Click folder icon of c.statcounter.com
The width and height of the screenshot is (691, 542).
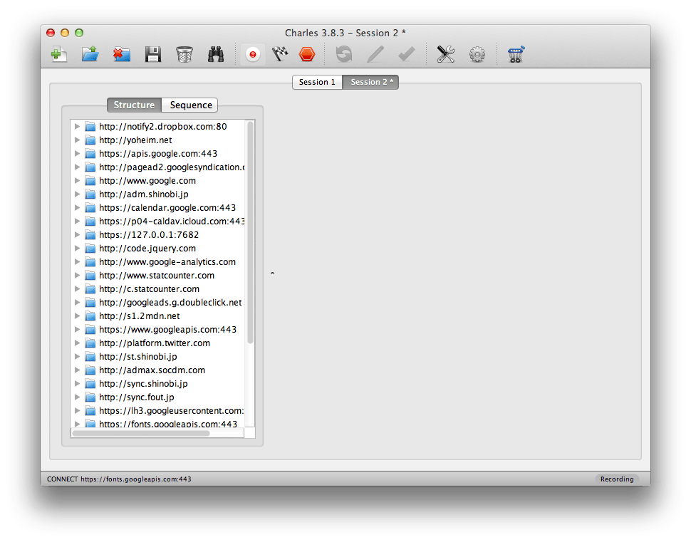tap(90, 289)
